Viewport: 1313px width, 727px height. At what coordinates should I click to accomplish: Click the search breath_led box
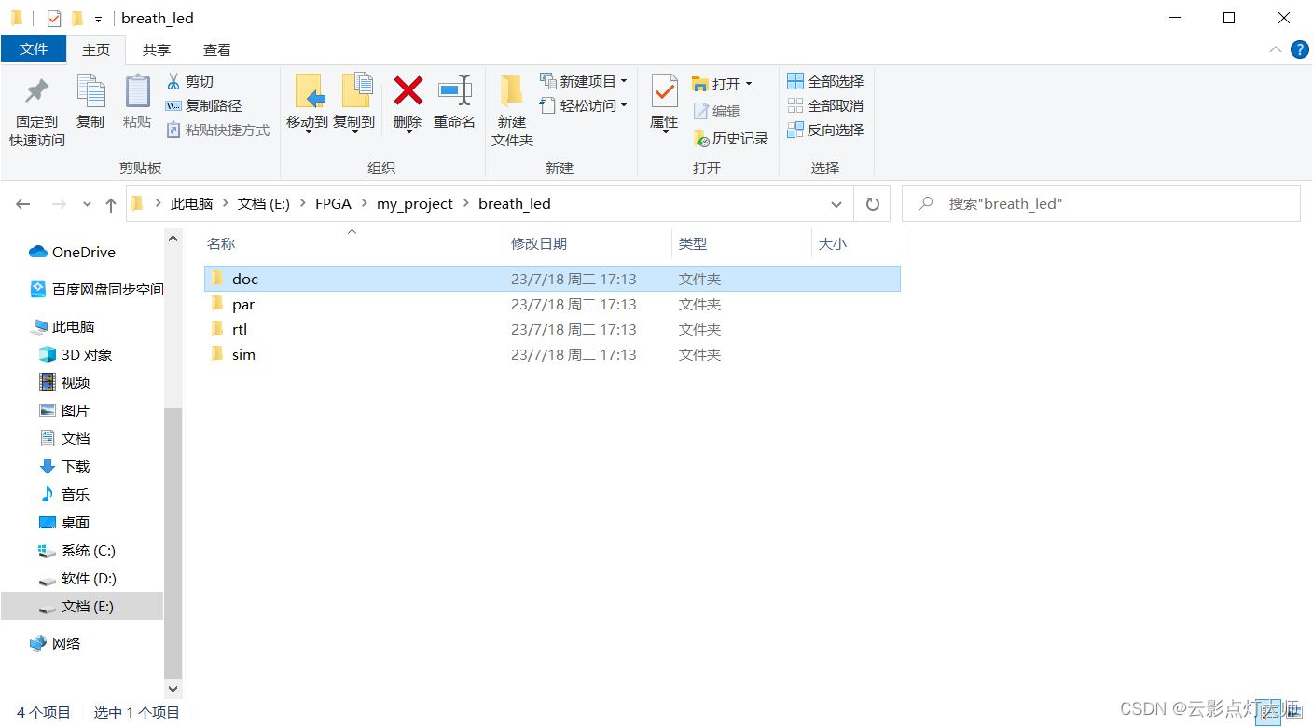pos(1101,204)
